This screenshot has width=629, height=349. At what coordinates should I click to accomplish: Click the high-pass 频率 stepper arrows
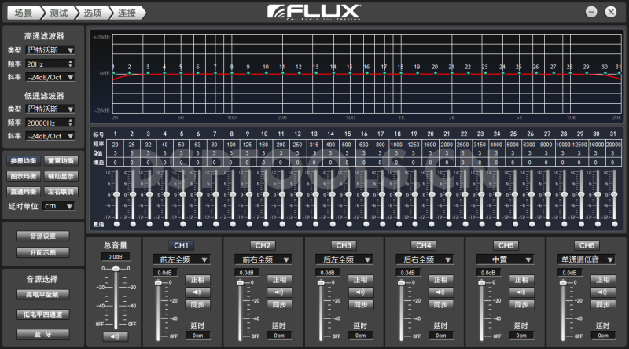[x=71, y=64]
